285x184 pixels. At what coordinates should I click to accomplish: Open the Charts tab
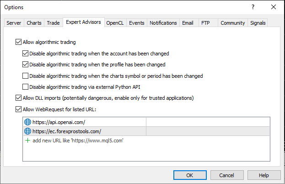[34, 23]
